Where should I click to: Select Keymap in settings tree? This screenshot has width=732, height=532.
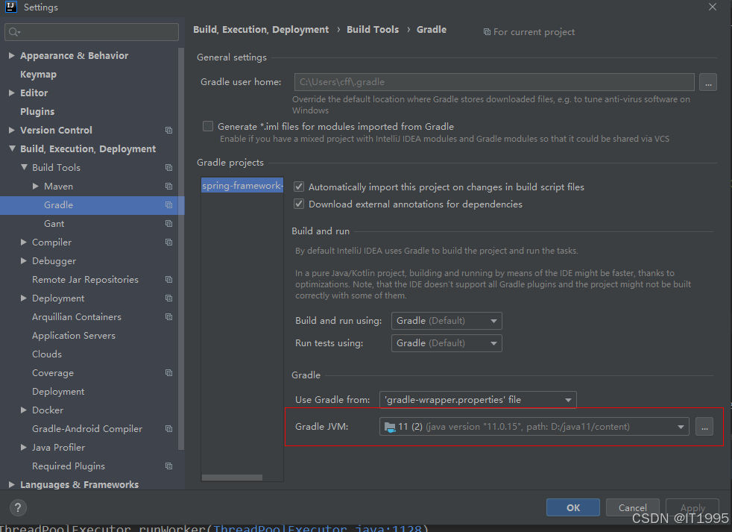pos(38,75)
